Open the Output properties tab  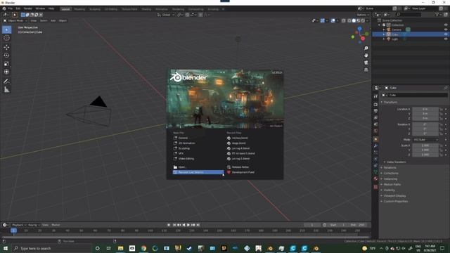pyautogui.click(x=375, y=111)
